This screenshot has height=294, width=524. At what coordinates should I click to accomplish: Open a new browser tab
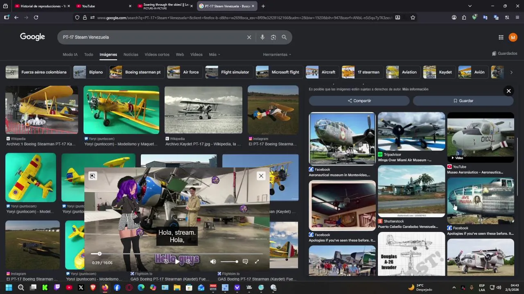click(x=263, y=6)
